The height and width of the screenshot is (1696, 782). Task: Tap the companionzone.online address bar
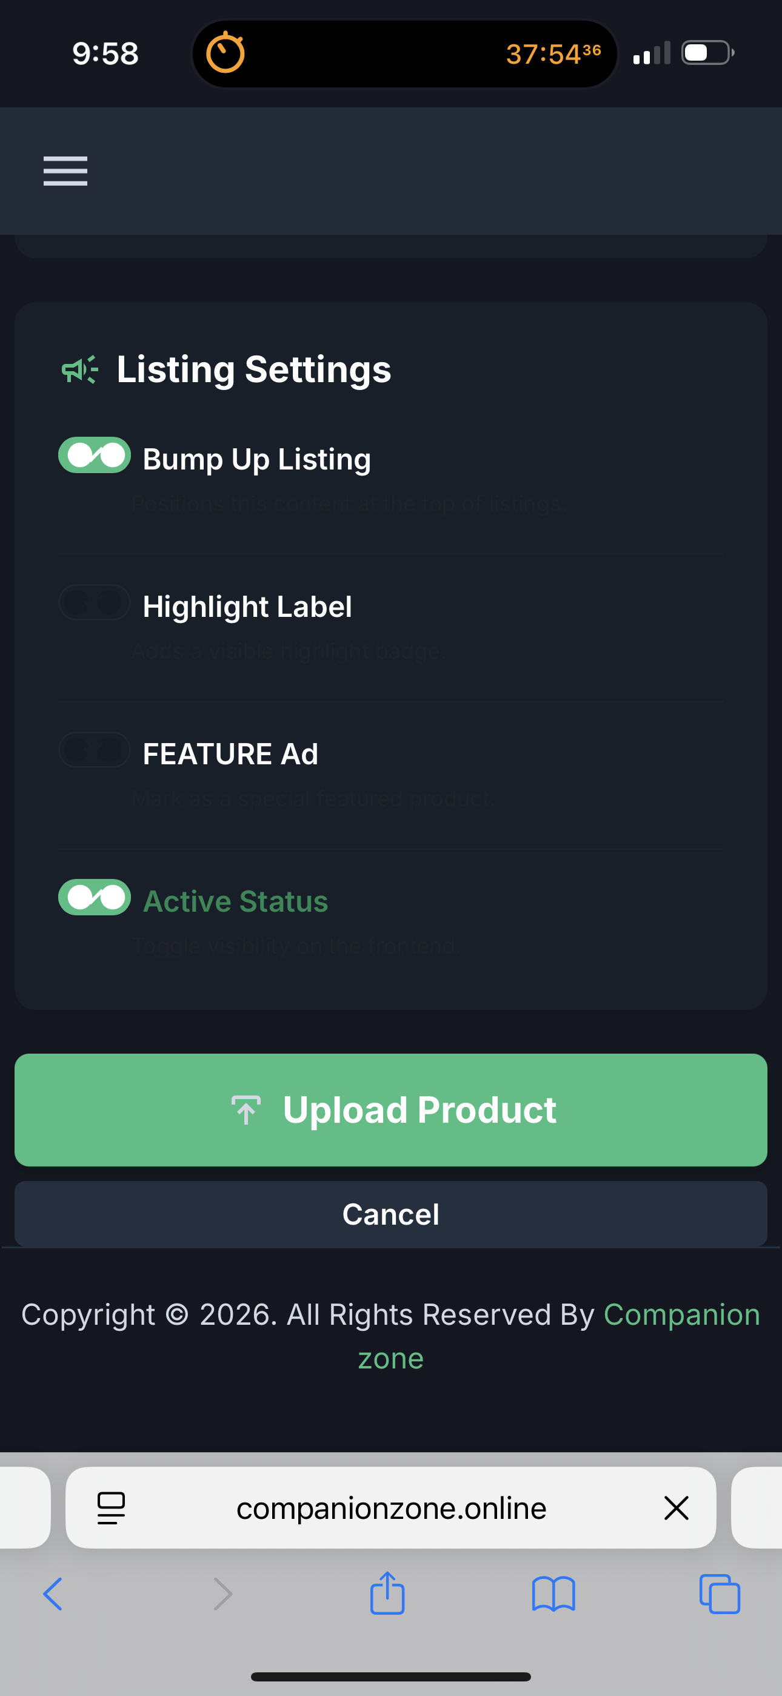pyautogui.click(x=391, y=1508)
